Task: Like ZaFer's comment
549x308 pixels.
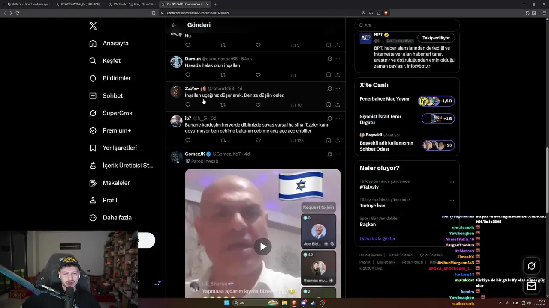Action: tap(258, 104)
